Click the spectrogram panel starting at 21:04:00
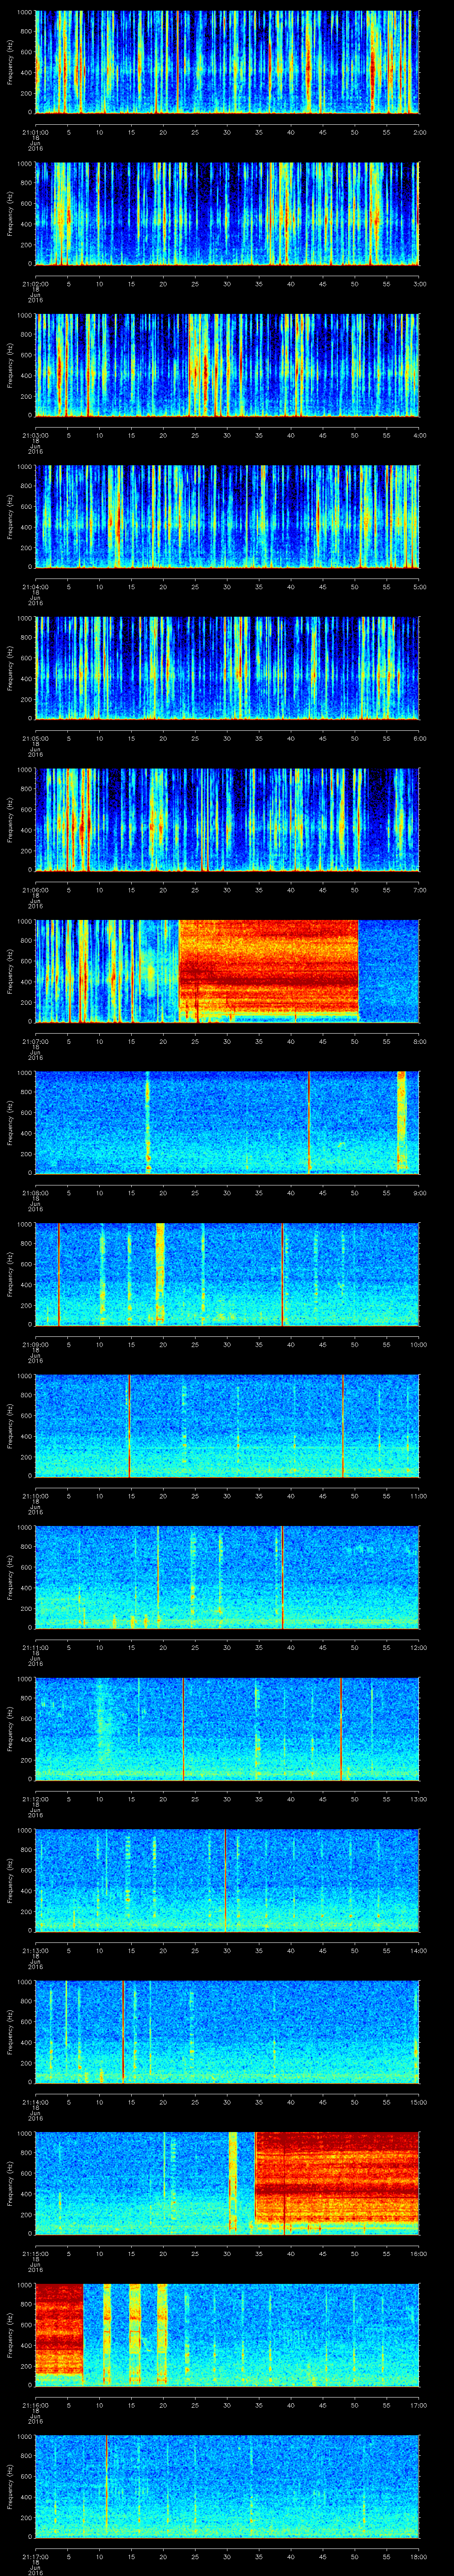 227,516
